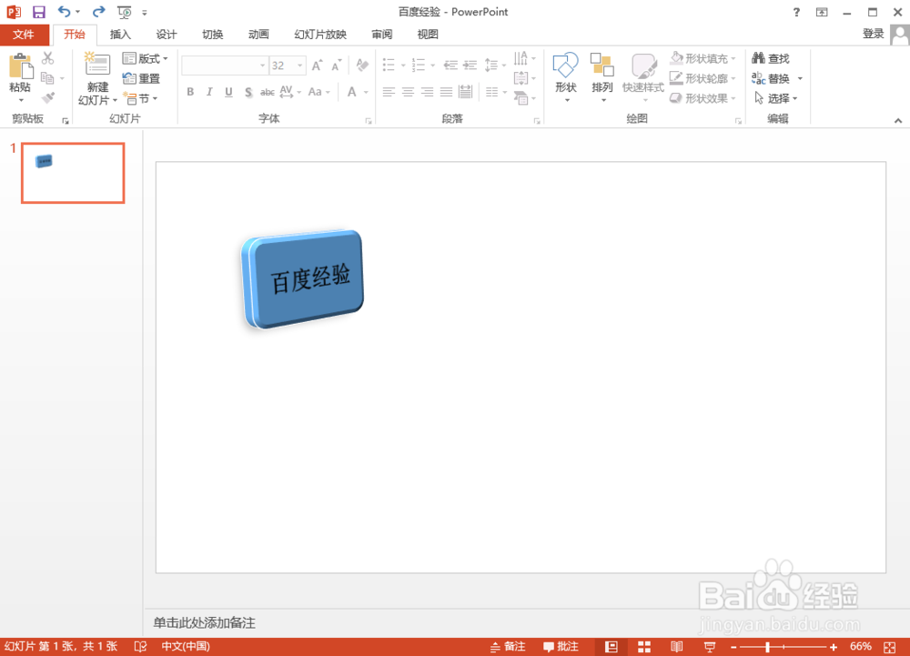
Task: Start slideshow from beginning icon in title bar
Action: pyautogui.click(x=124, y=12)
